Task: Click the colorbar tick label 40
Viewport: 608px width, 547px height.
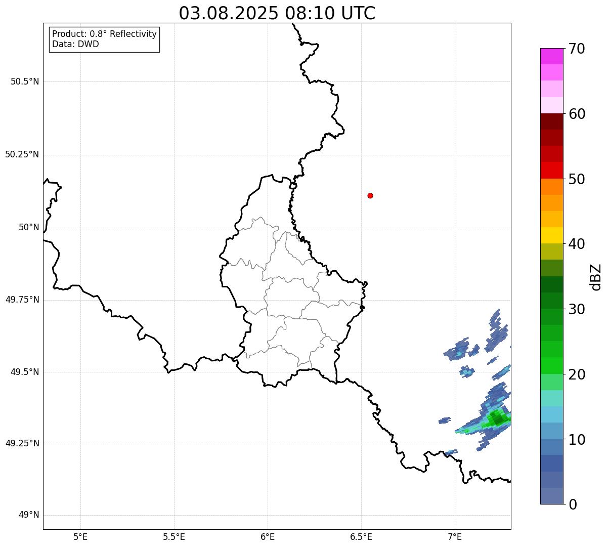Action: pos(577,244)
